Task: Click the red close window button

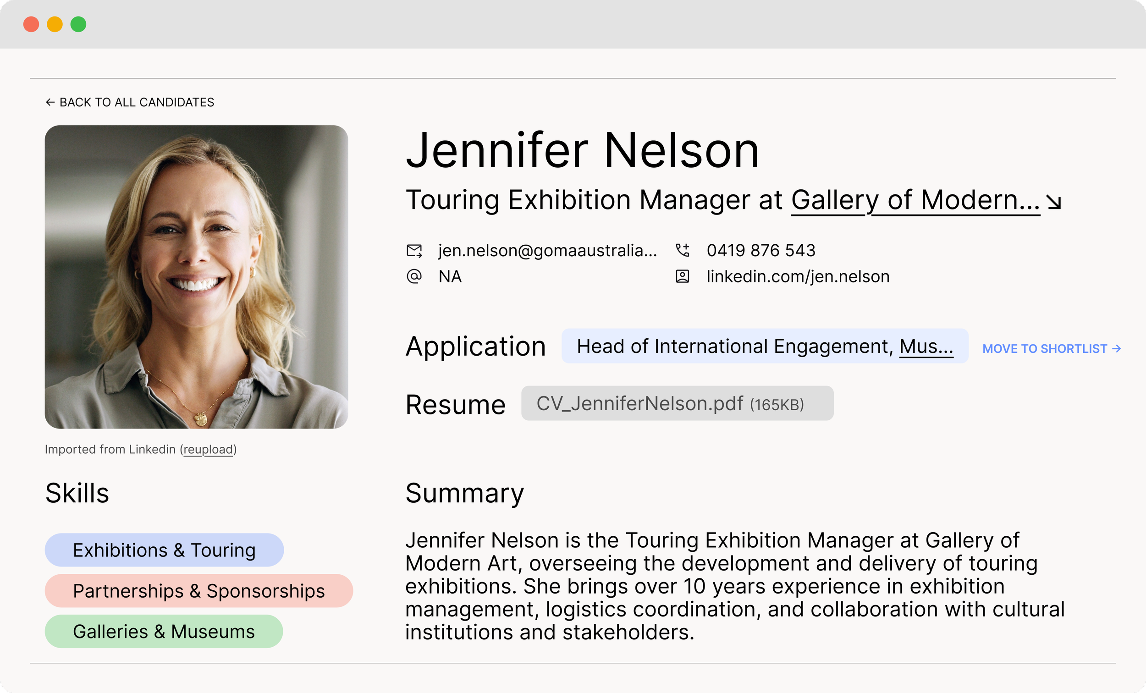Action: 31,24
